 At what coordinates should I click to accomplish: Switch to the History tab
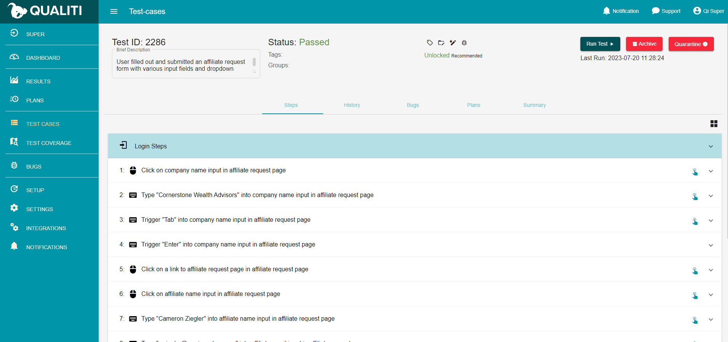352,105
